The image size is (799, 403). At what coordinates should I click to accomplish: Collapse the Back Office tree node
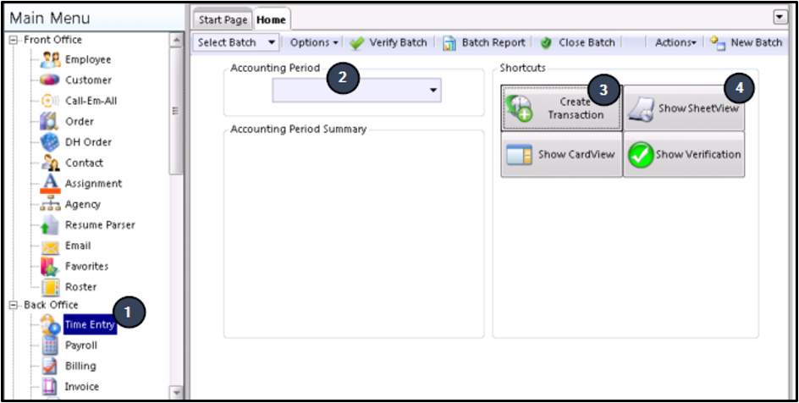point(14,305)
